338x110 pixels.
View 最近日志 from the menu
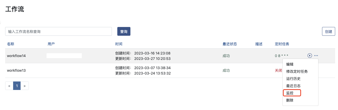pos(293,86)
